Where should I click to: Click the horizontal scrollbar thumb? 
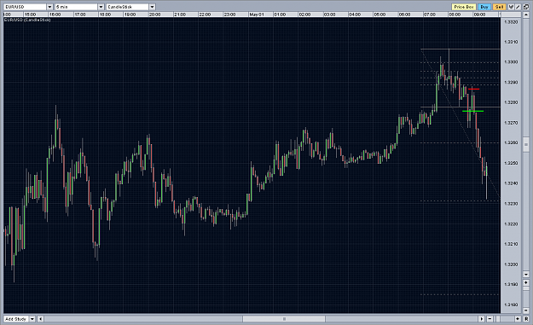point(284,319)
